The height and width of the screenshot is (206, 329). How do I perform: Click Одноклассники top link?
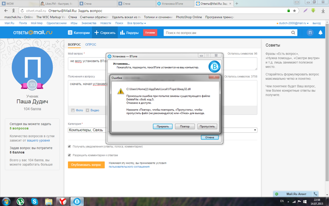(x=56, y=23)
